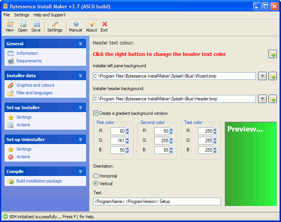
Task: Click the Second color B value field
Action: [162, 150]
